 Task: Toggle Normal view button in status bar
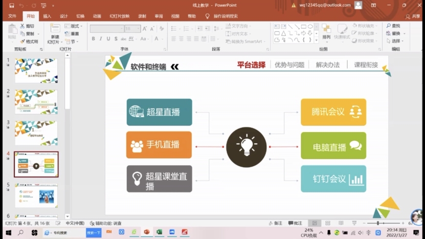(x=314, y=223)
